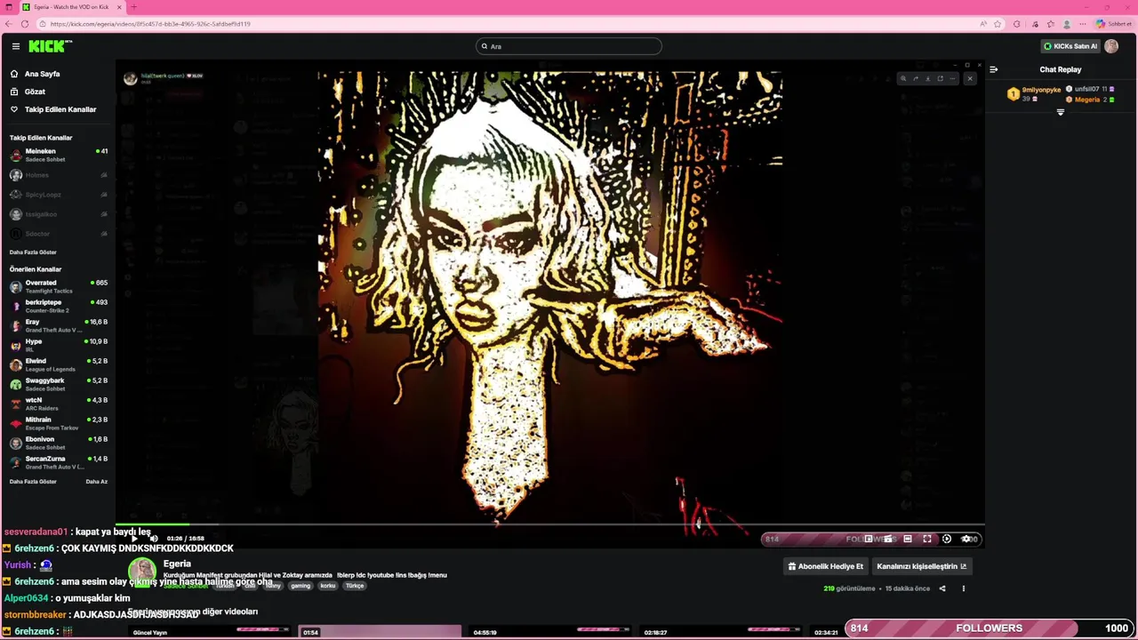Close the in-stream image viewer
The width and height of the screenshot is (1138, 640).
pos(970,78)
